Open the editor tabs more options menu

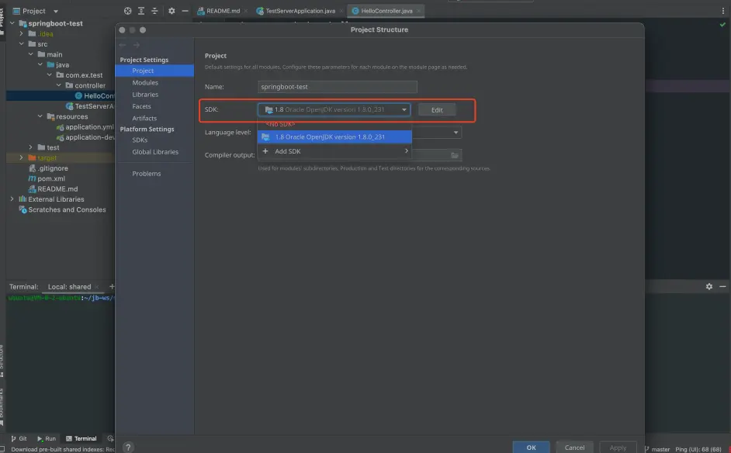[723, 11]
